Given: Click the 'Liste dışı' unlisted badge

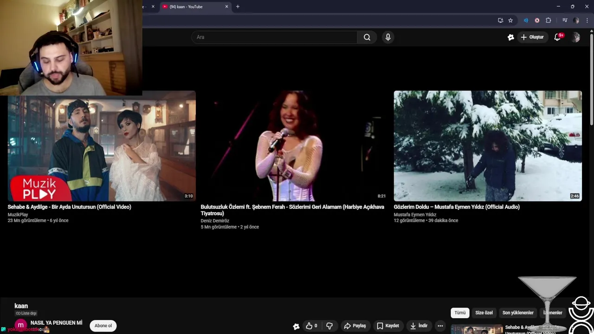Looking at the screenshot, I should (26, 313).
